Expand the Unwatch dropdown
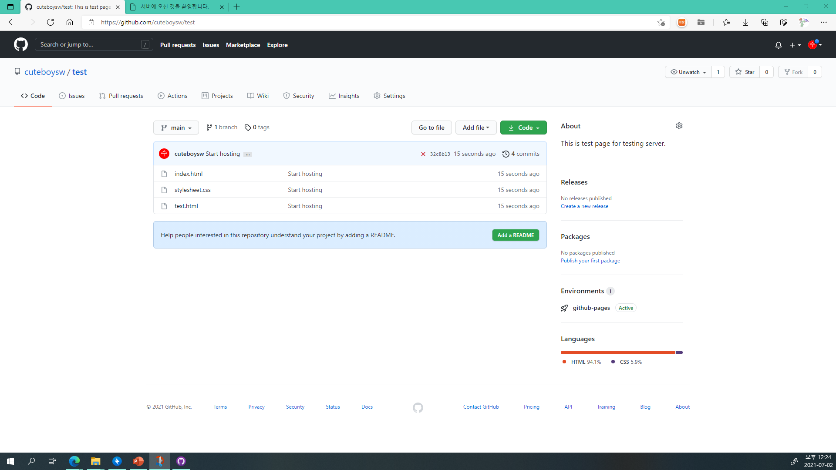Screen dimensions: 836x470 click(688, 72)
